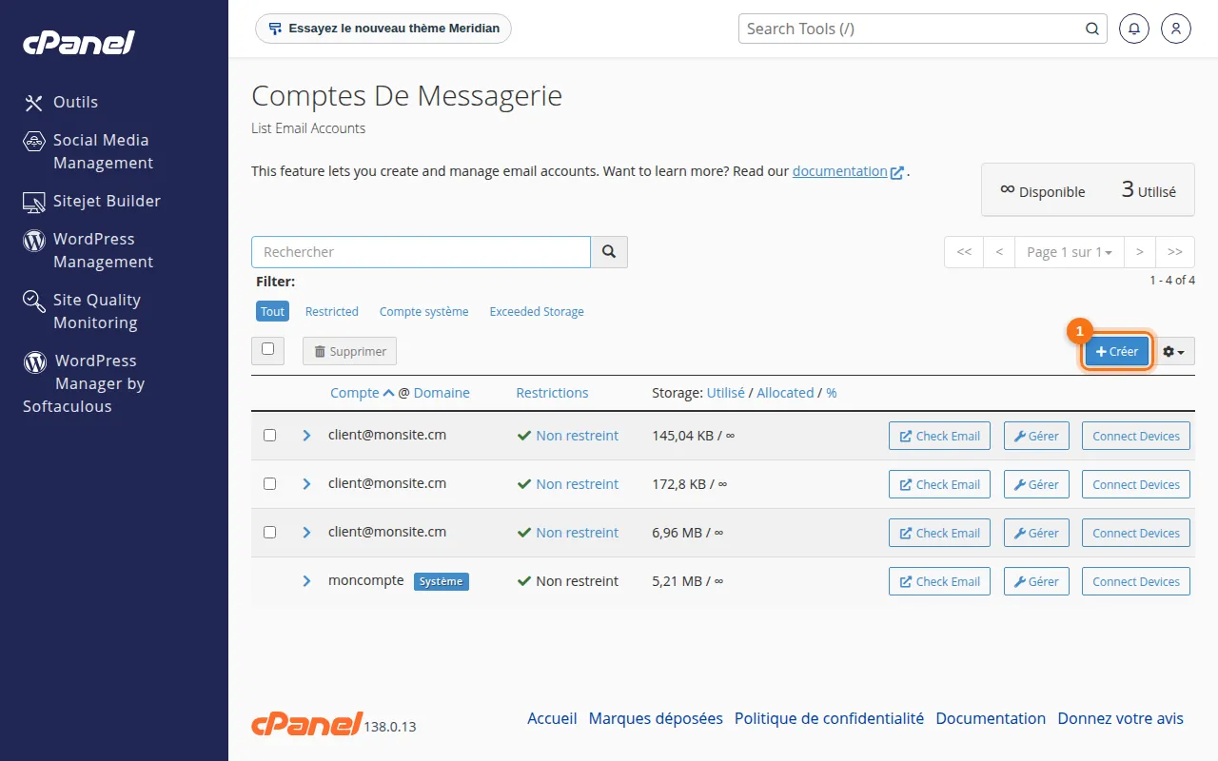The height and width of the screenshot is (761, 1218).
Task: Filter accounts by Restricted
Action: pyautogui.click(x=332, y=311)
